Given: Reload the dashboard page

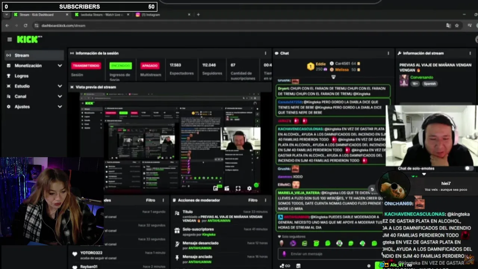Looking at the screenshot, I should (x=25, y=25).
